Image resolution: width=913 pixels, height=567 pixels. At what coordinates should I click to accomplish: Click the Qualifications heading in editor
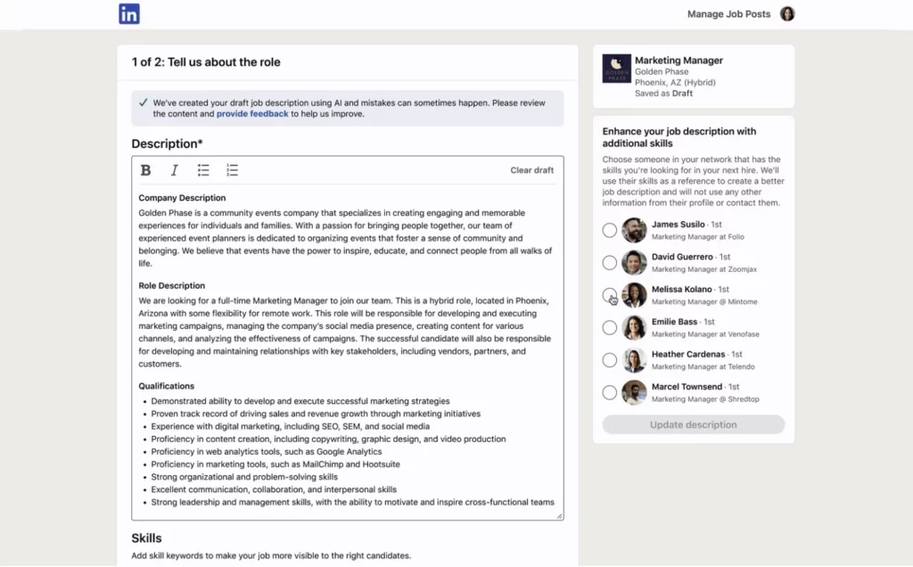[x=166, y=386]
